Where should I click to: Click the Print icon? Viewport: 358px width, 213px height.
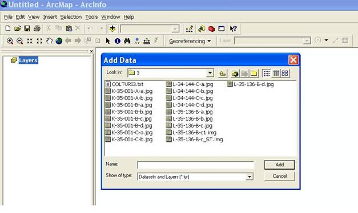pos(37,28)
